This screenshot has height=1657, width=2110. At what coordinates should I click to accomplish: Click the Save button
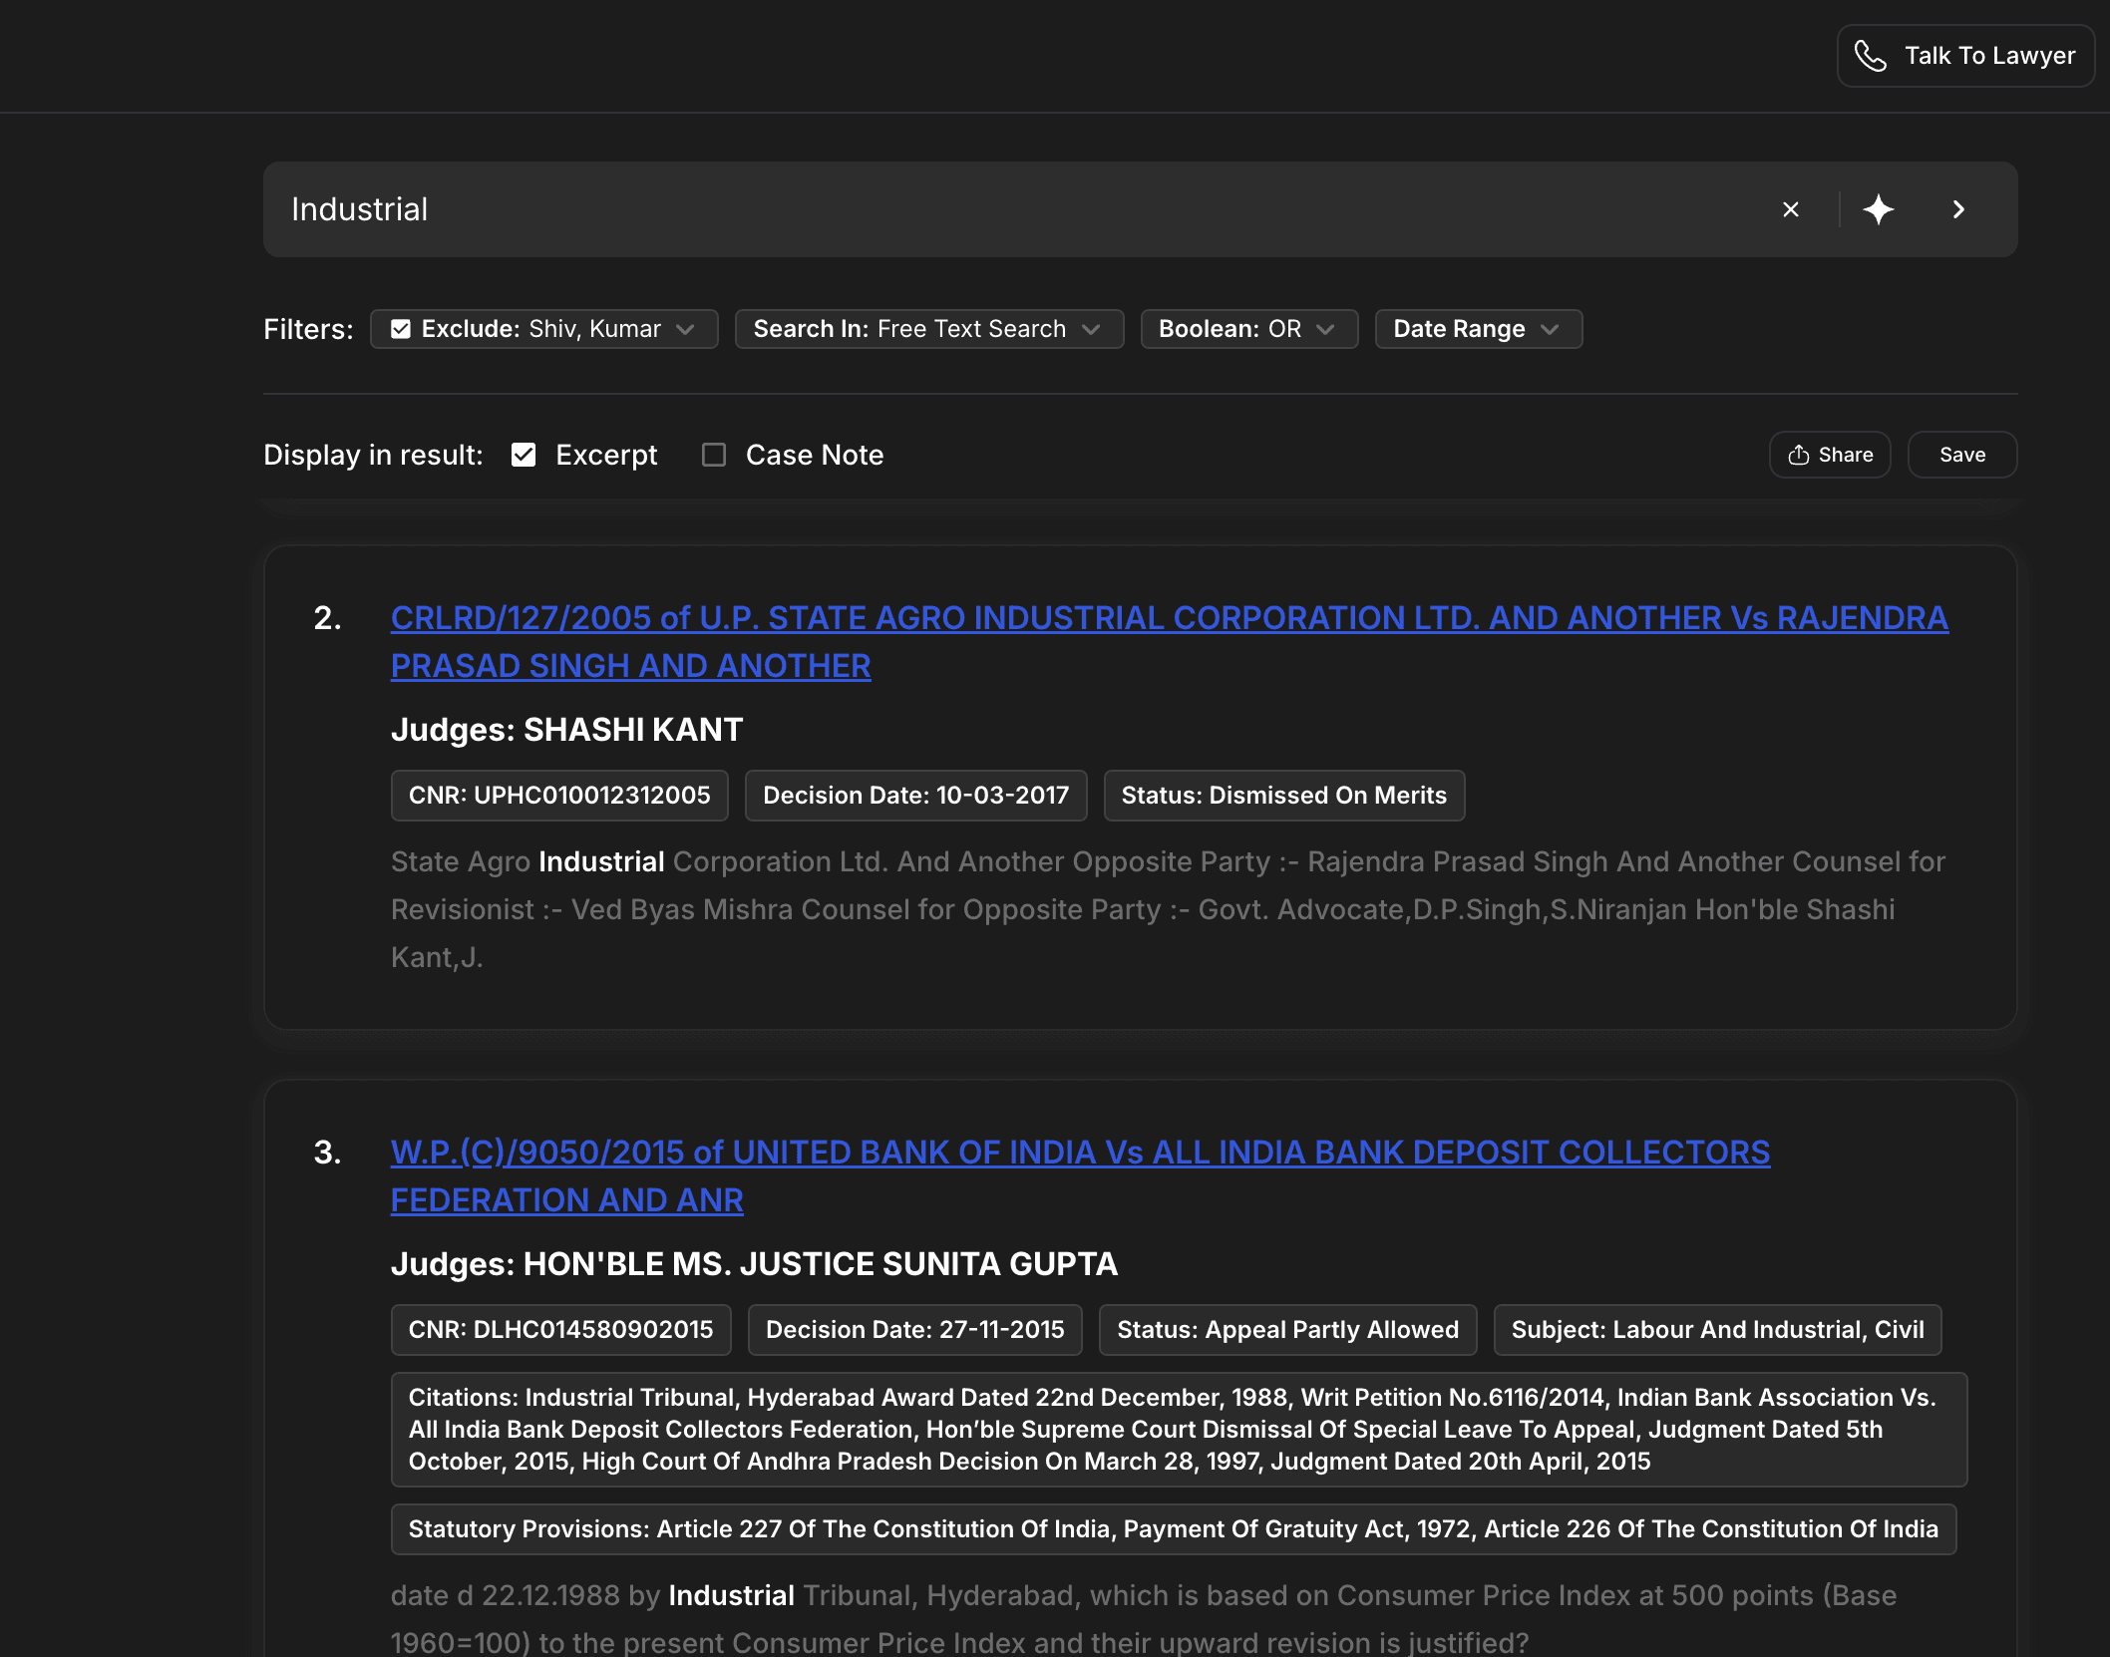coord(1962,455)
